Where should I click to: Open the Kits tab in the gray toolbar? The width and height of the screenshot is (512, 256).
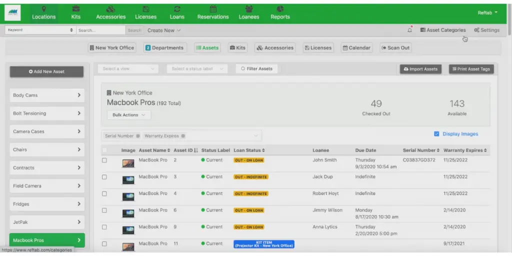pos(237,47)
